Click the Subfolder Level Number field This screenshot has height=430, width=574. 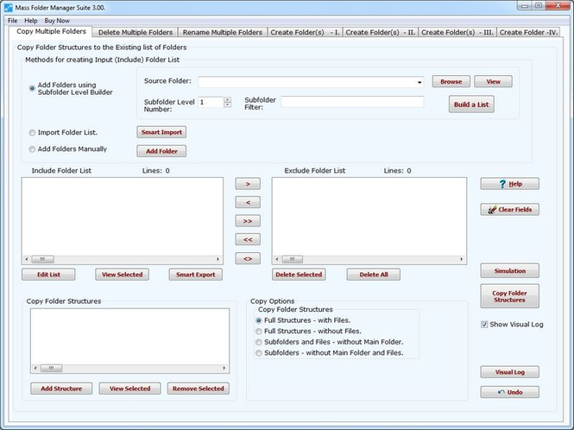click(211, 102)
